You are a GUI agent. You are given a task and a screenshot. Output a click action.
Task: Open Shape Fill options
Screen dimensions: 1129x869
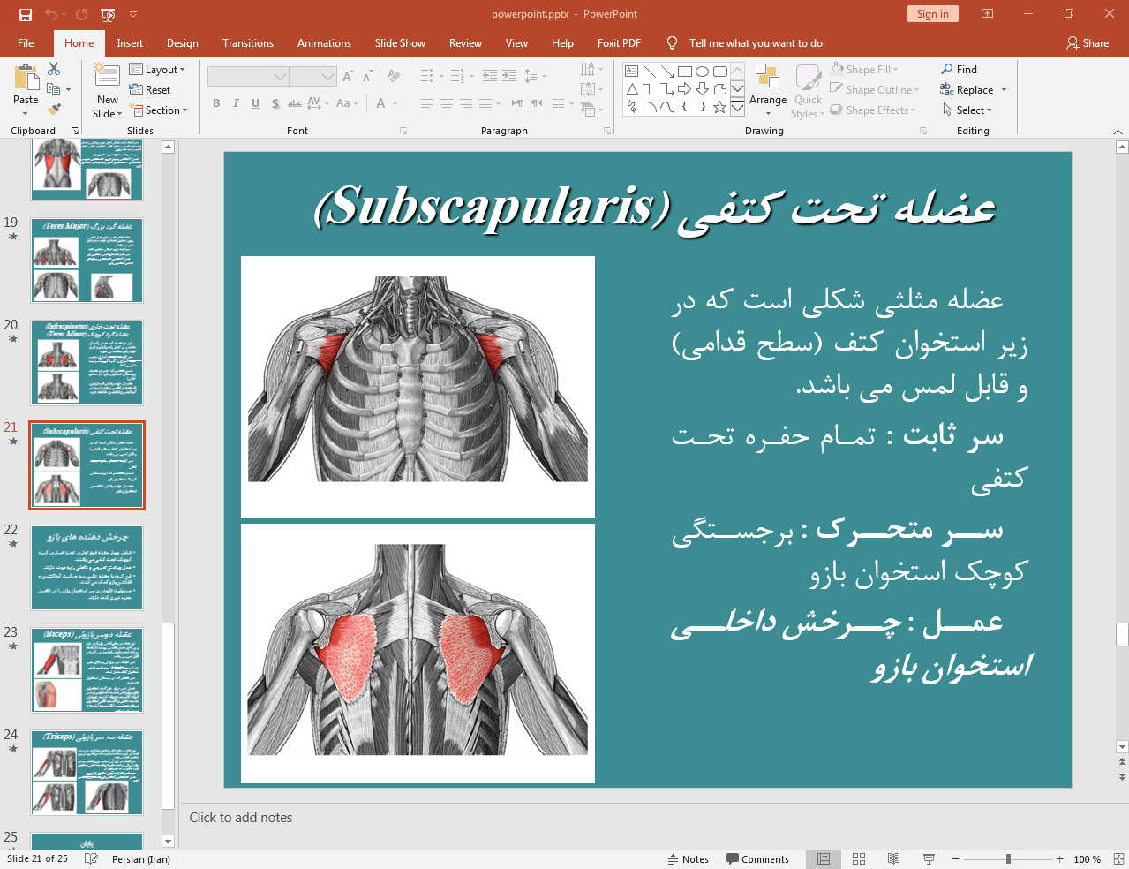tap(864, 69)
